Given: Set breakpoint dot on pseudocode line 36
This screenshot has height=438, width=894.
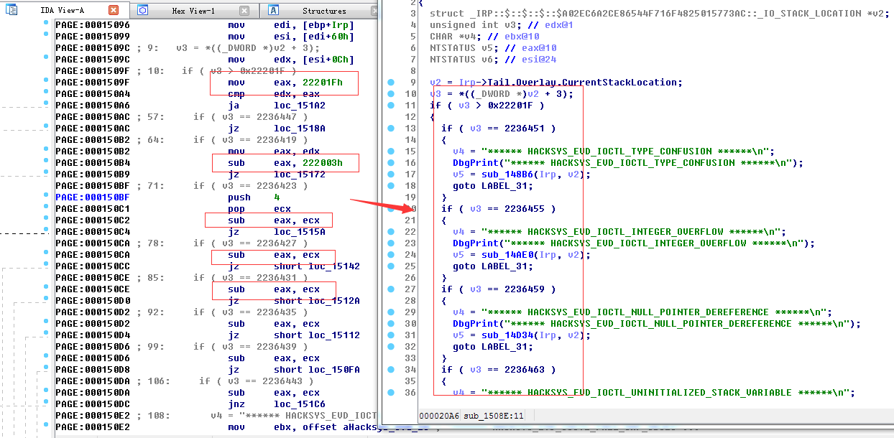Looking at the screenshot, I should (x=391, y=393).
